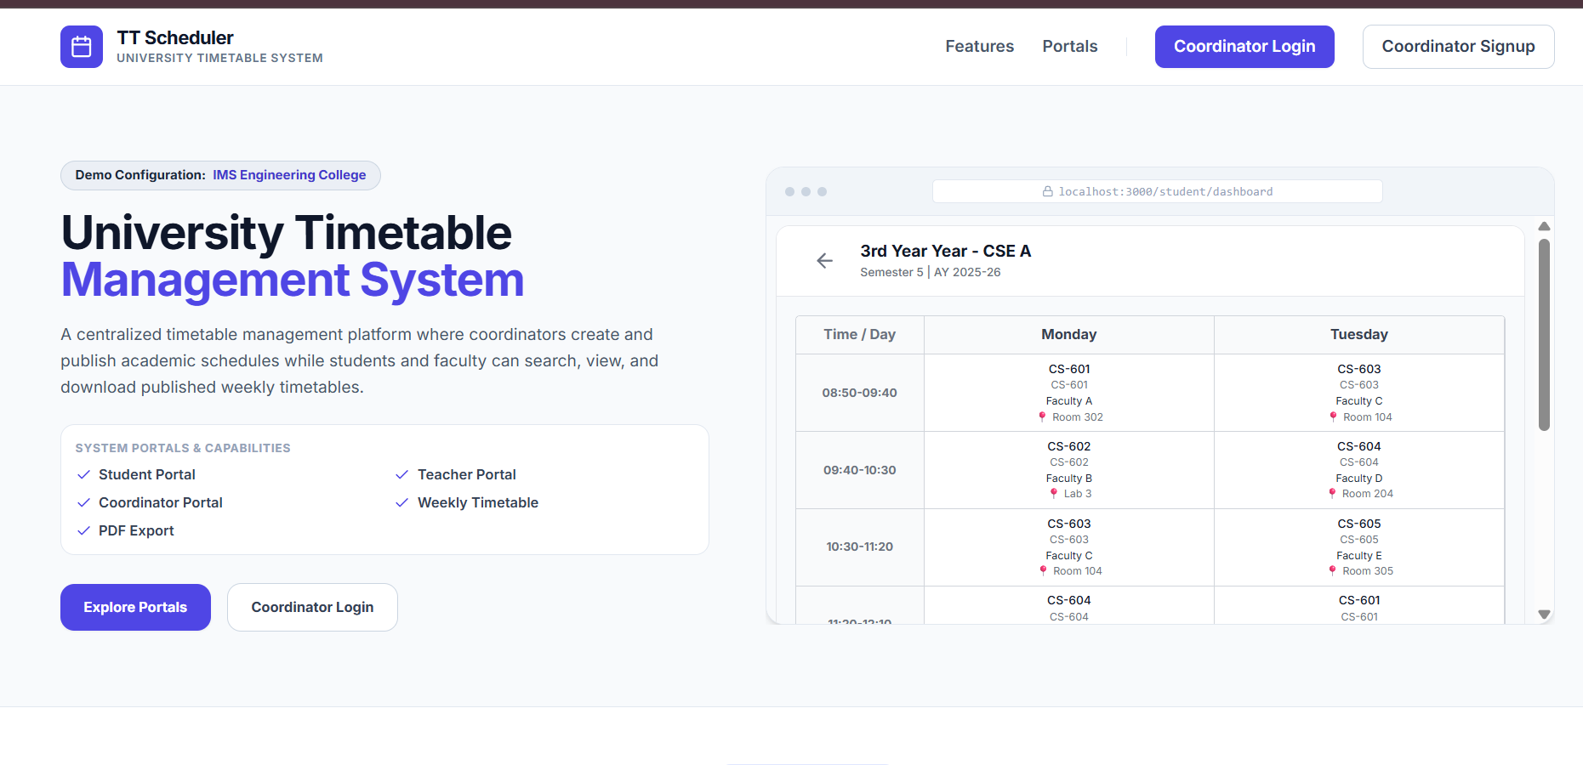
Task: Open the Features nav item
Action: 980,47
